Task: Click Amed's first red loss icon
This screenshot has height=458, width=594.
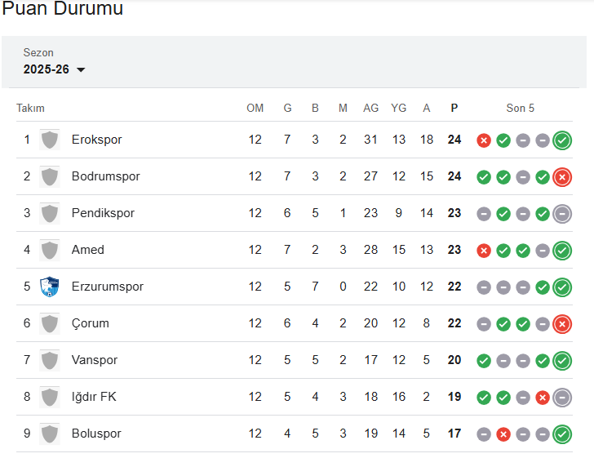Action: coord(484,251)
